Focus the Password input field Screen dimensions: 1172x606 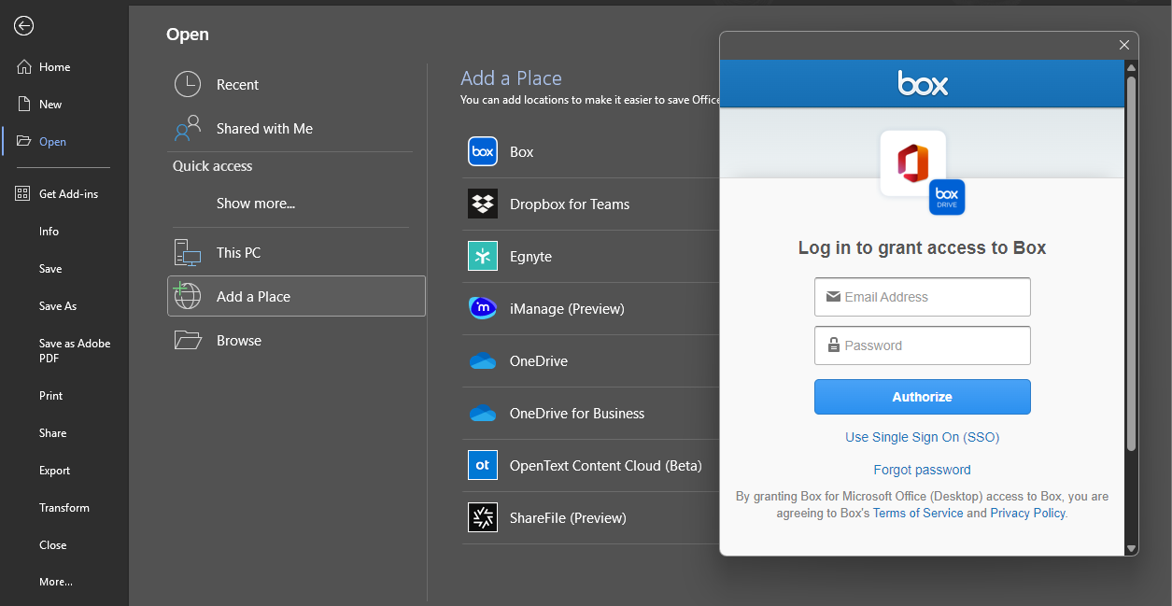pyautogui.click(x=922, y=345)
